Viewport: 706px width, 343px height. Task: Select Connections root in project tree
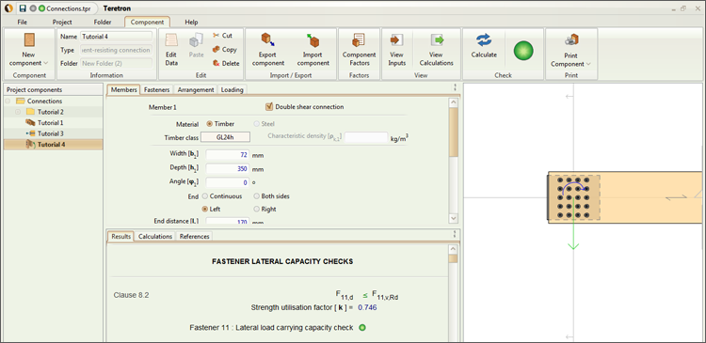tap(44, 101)
